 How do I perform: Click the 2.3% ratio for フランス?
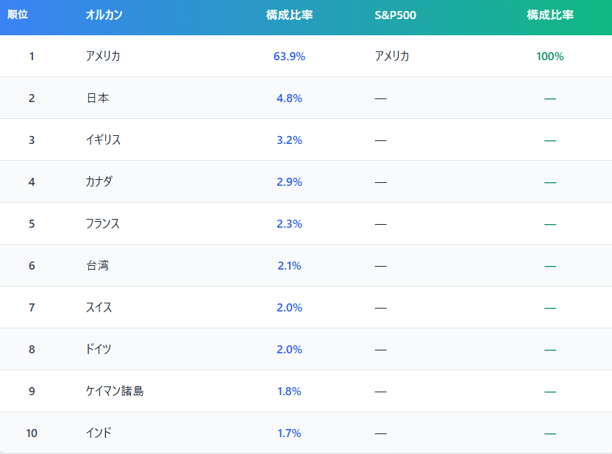click(289, 223)
